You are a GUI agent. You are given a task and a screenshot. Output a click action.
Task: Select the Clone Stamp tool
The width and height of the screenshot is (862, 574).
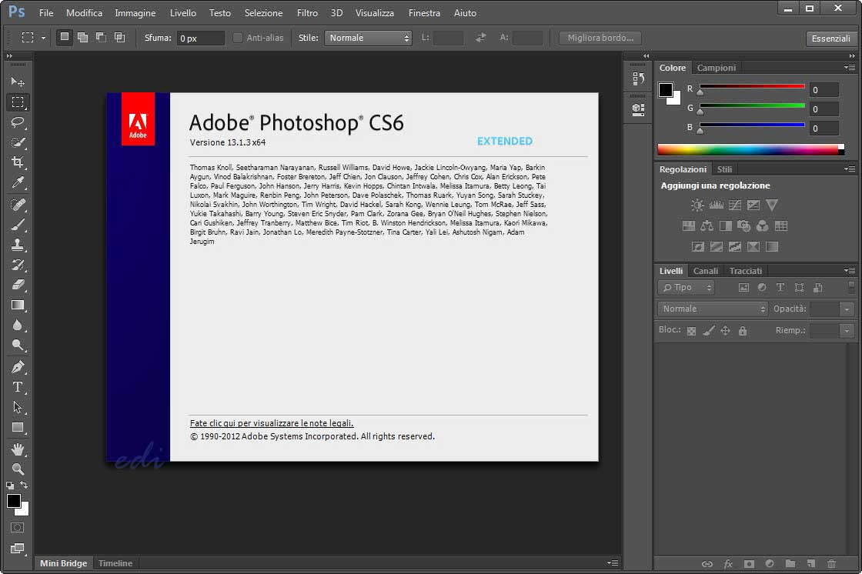(x=18, y=245)
